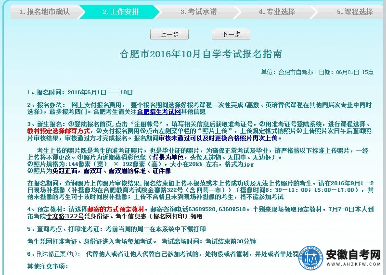Click the 上一步 button

click(169, 34)
